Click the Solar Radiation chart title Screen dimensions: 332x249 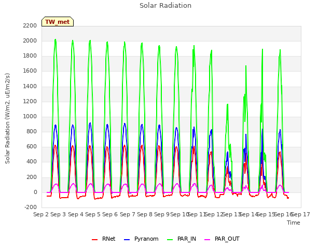coord(165,6)
